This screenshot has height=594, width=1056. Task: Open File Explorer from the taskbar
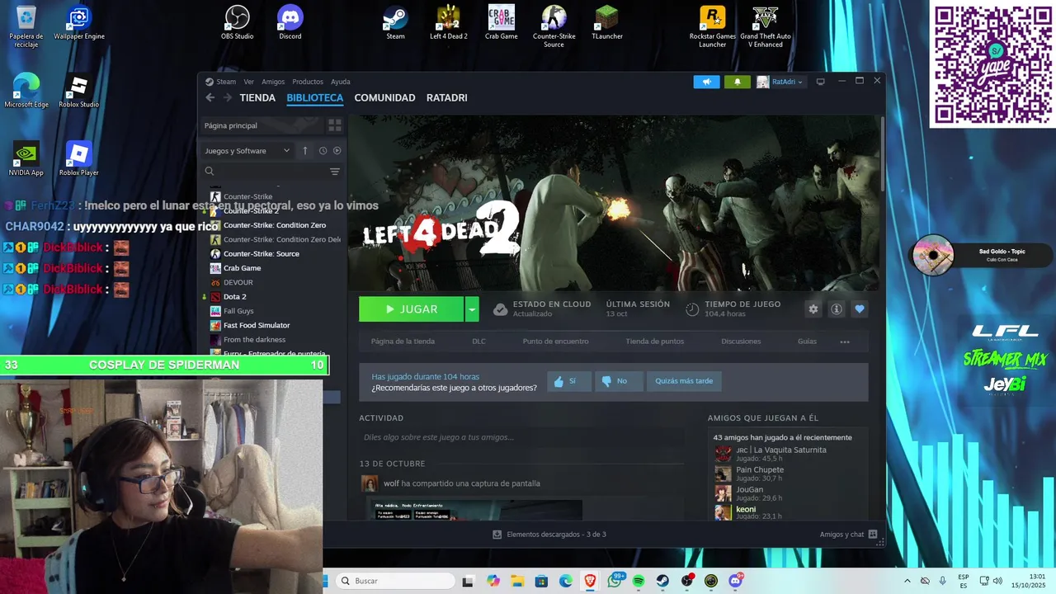(517, 581)
